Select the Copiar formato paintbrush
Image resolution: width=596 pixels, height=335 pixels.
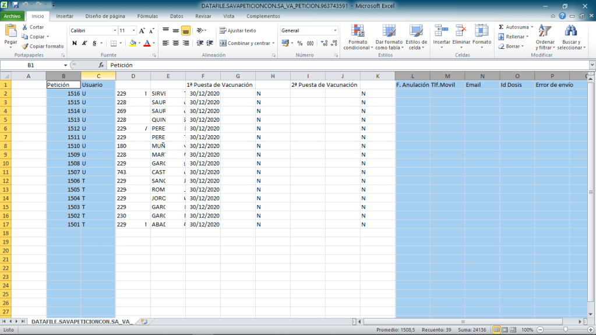pos(25,46)
